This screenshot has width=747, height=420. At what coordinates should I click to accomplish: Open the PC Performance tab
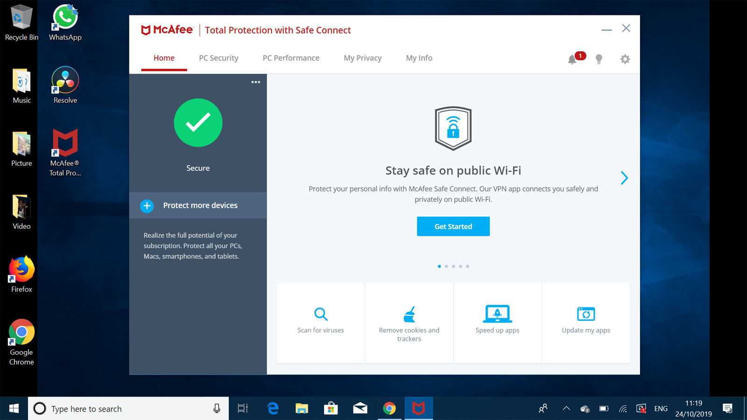click(291, 58)
